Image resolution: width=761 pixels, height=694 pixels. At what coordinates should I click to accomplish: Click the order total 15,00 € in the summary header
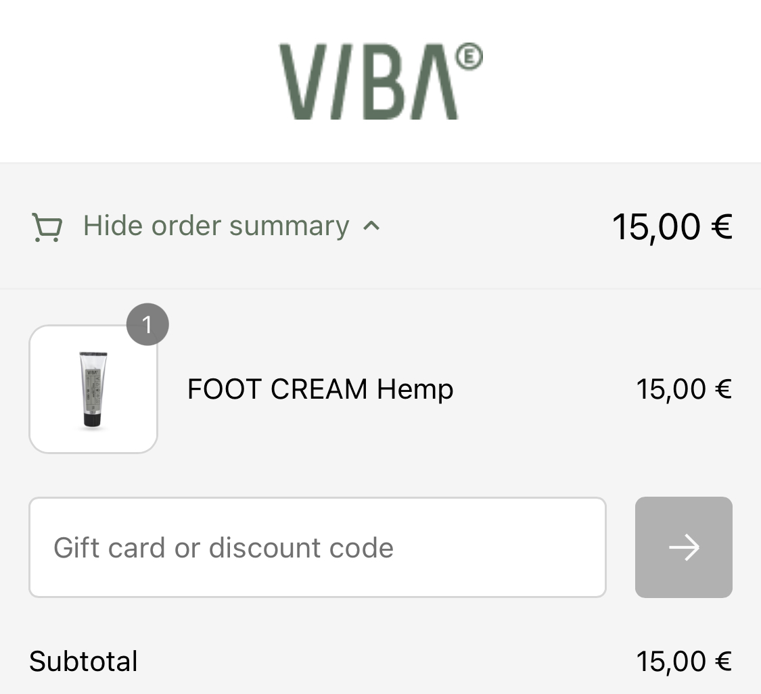pos(672,226)
